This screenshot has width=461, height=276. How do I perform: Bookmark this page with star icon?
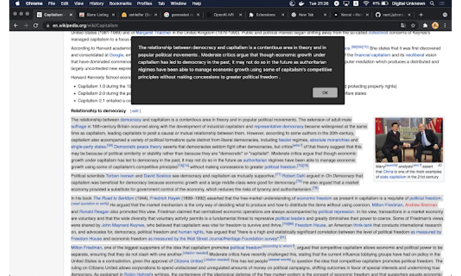pos(413,25)
